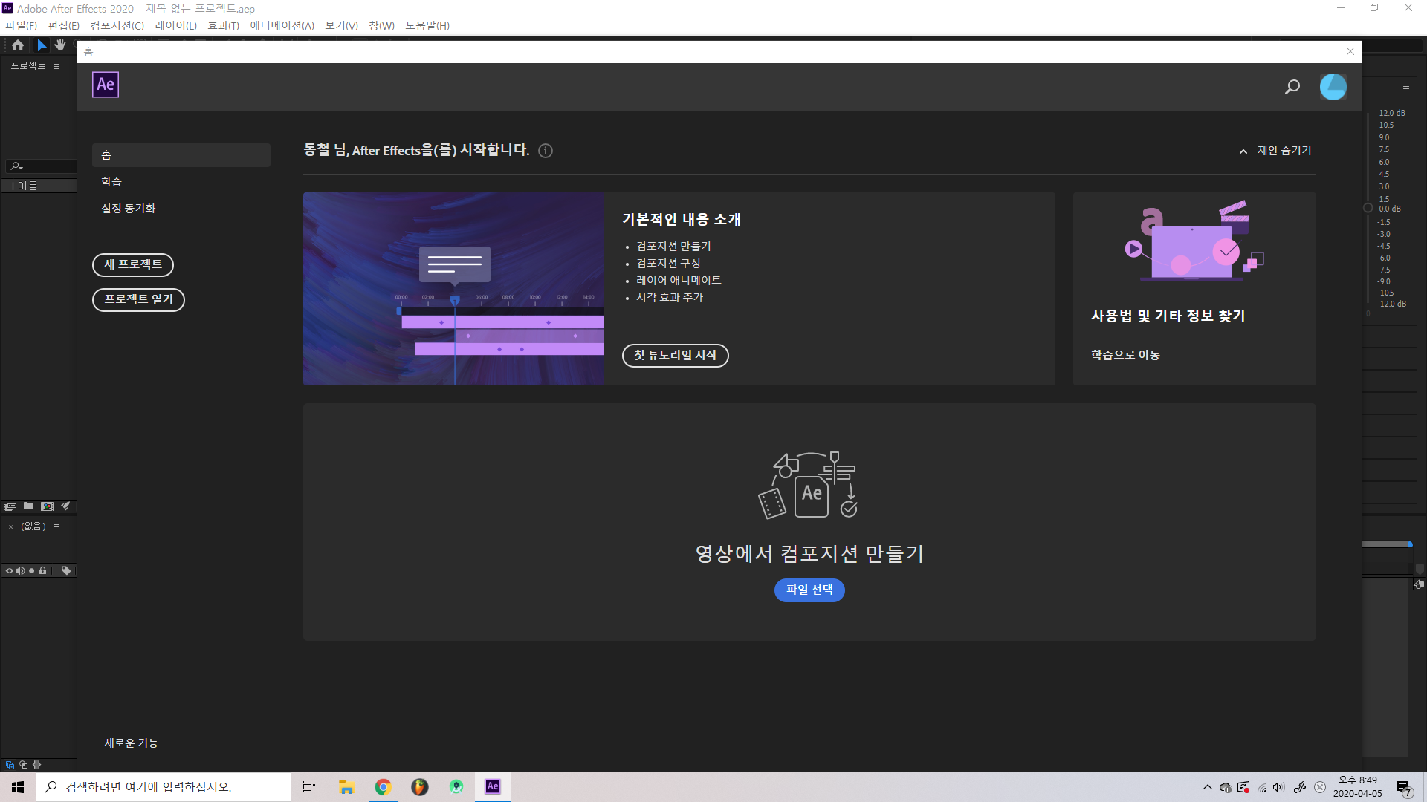Click the audio level slider knob
Image resolution: width=1427 pixels, height=802 pixels.
[1368, 209]
